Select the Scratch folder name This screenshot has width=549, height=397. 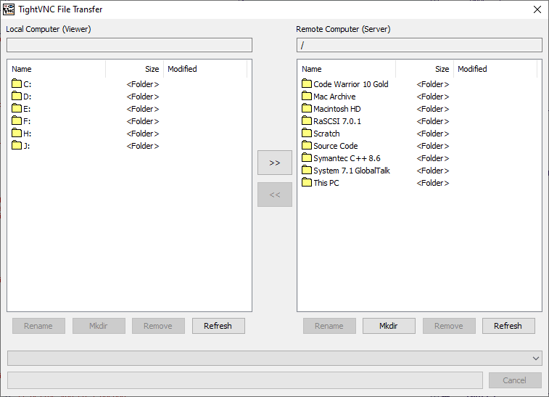pos(326,134)
